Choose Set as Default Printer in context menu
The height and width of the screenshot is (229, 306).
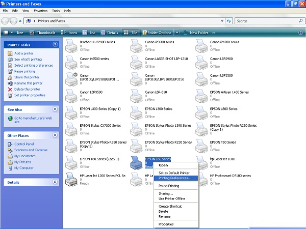[x=176, y=173]
